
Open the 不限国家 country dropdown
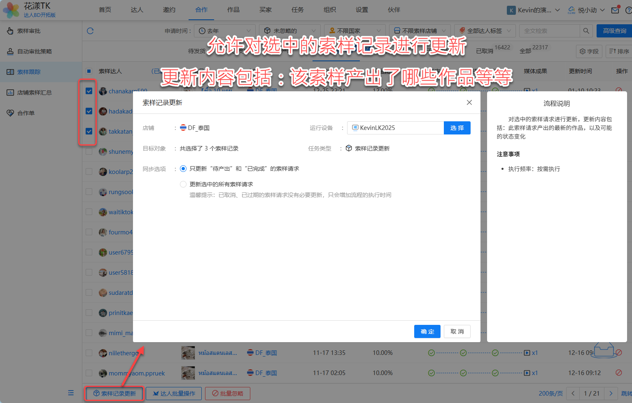click(354, 31)
